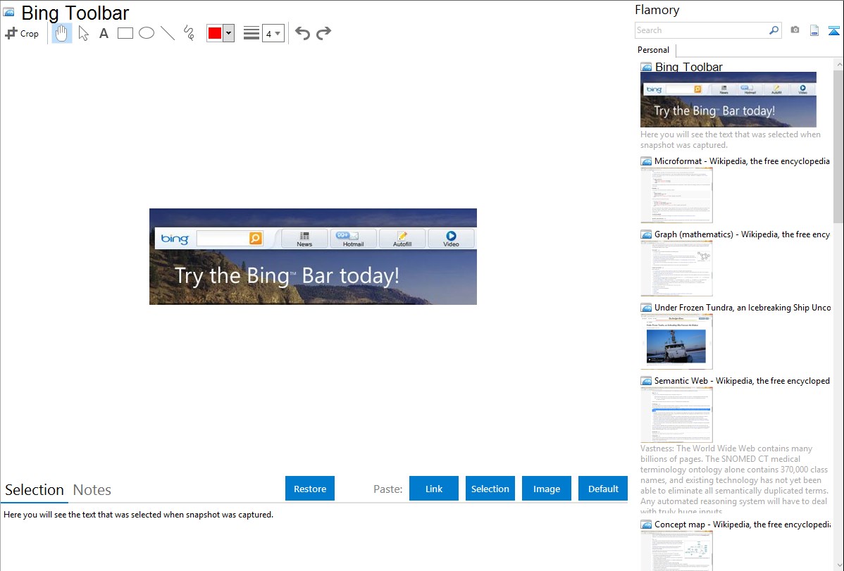Open the Concept map snapshot thumbnail

click(676, 551)
